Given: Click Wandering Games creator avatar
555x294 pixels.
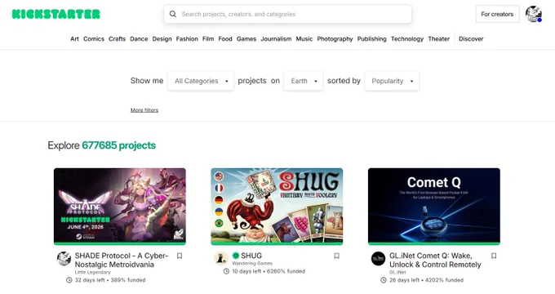Looking at the screenshot, I should coord(221,259).
